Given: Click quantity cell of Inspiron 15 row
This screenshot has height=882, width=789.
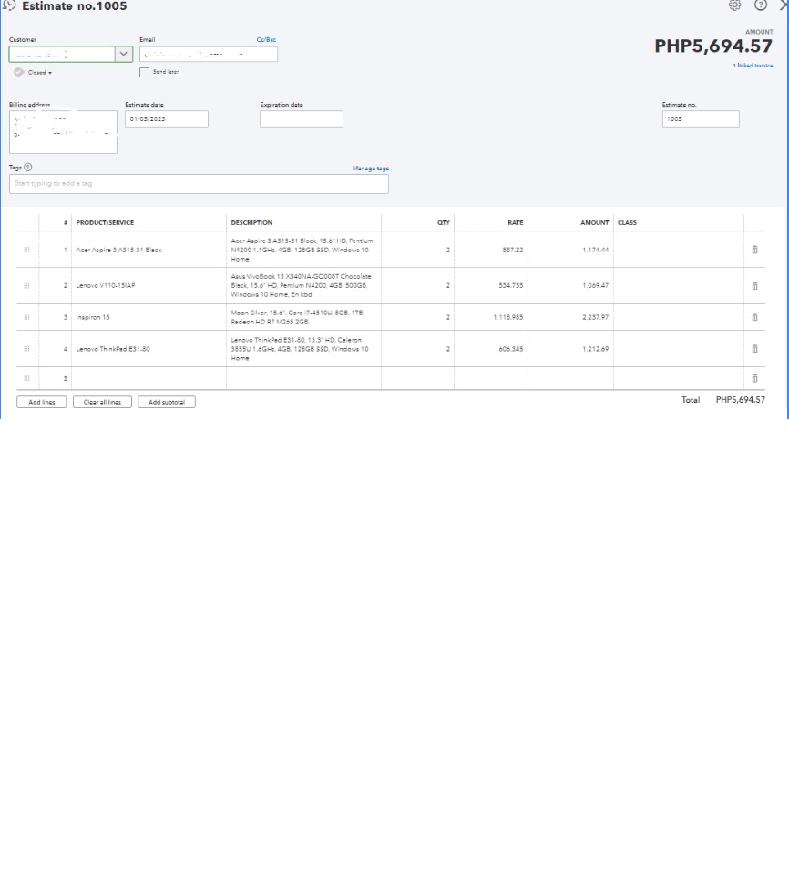Looking at the screenshot, I should click(x=418, y=317).
